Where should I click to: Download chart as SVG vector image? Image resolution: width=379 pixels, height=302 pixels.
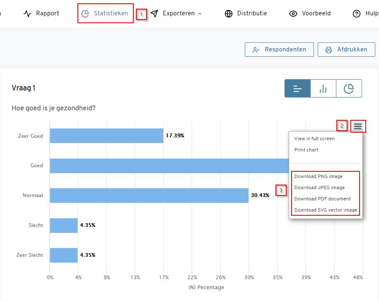point(326,210)
